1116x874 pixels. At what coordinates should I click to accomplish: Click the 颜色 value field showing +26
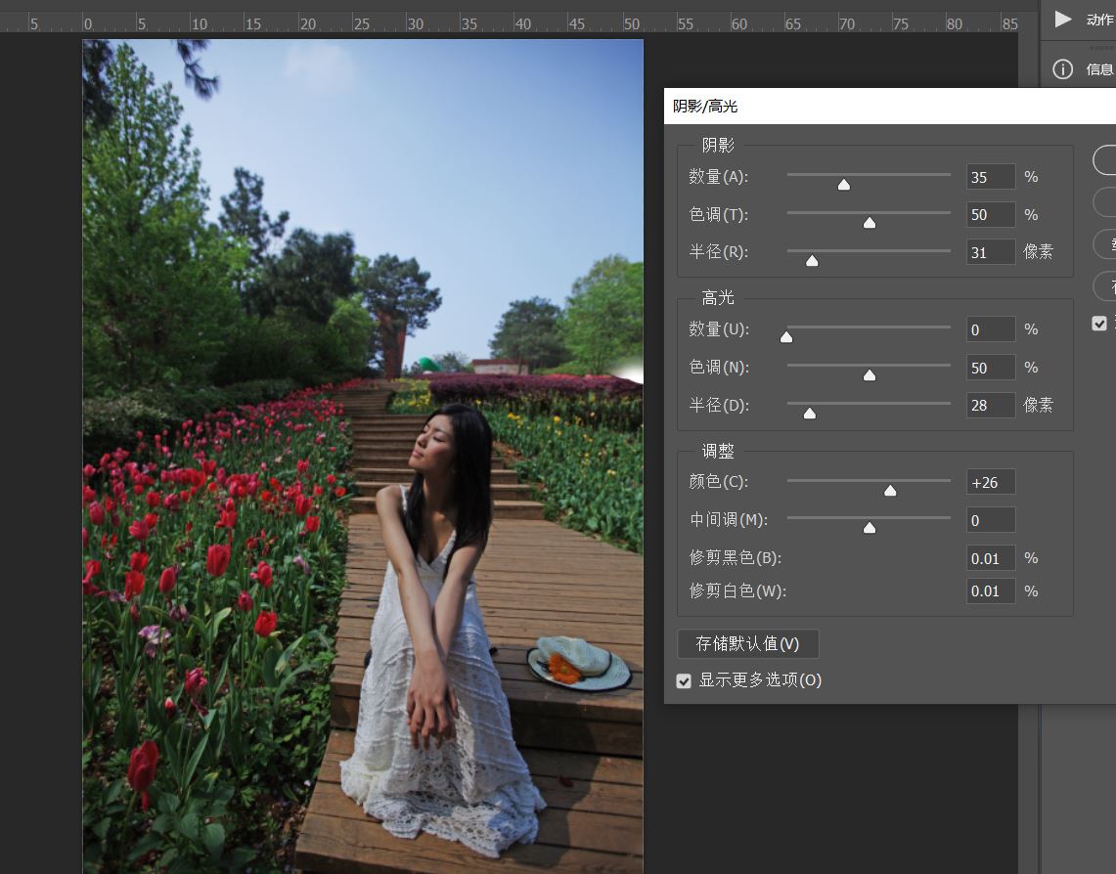point(990,482)
